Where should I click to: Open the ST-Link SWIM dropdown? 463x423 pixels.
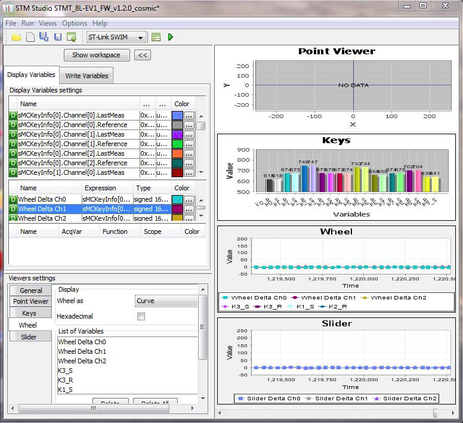[x=116, y=37]
